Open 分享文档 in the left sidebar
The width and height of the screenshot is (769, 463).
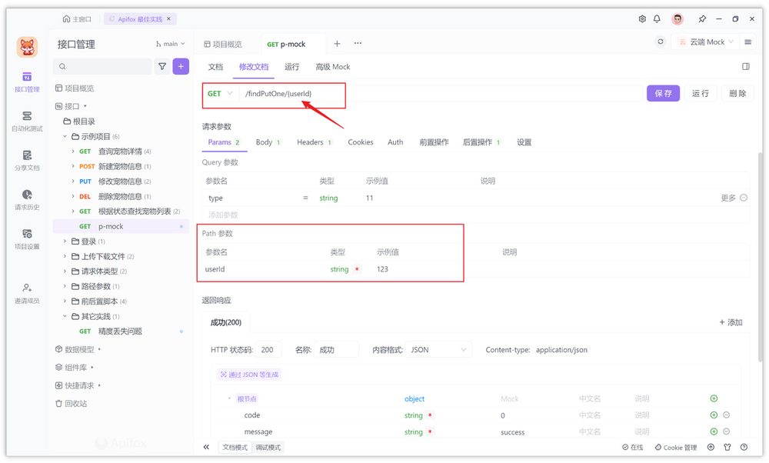(27, 160)
